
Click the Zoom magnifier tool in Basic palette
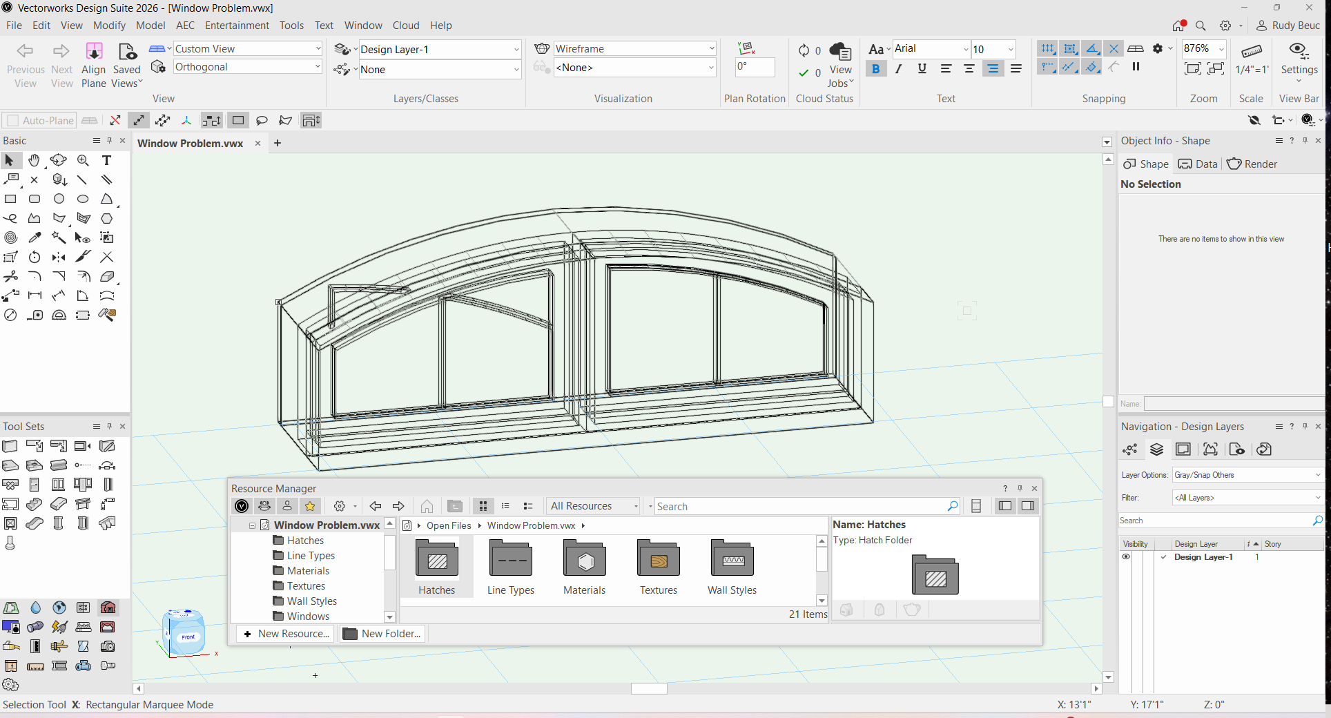(x=83, y=160)
